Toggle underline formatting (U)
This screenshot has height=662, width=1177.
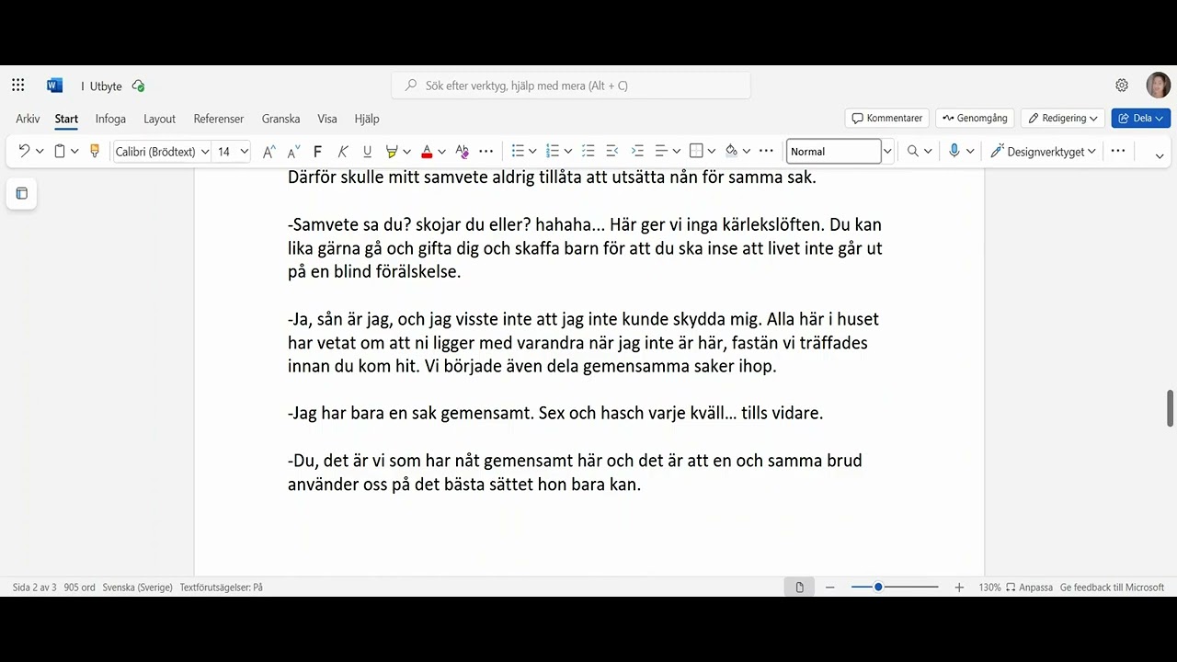click(368, 152)
